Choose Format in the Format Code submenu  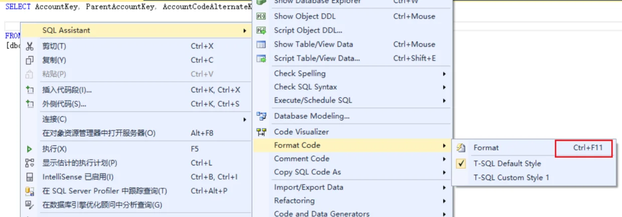point(534,148)
